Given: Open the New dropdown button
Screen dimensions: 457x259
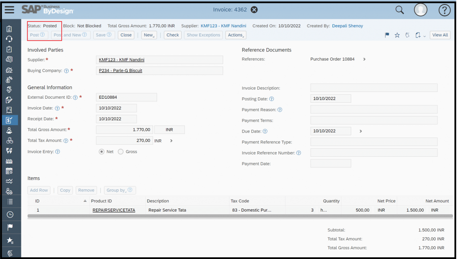Looking at the screenshot, I should point(149,35).
